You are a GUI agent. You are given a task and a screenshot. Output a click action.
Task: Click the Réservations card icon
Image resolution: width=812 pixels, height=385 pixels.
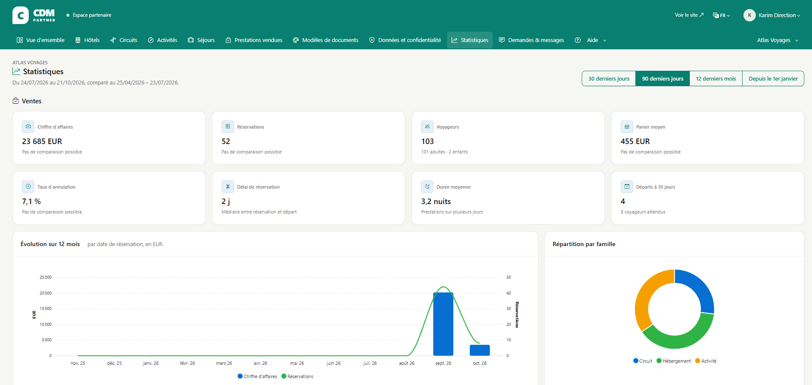[228, 126]
